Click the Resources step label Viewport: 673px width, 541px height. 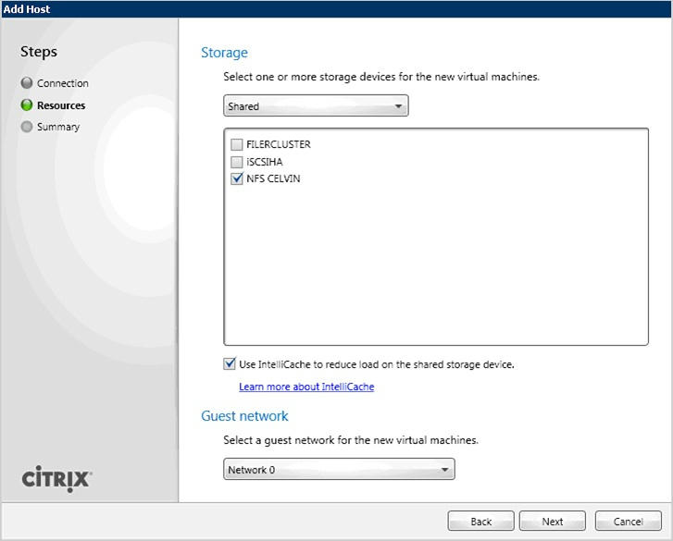[x=61, y=105]
